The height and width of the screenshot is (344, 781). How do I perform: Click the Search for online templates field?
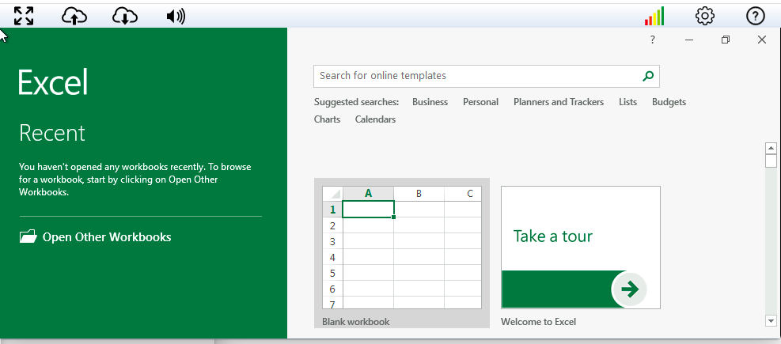click(x=486, y=76)
